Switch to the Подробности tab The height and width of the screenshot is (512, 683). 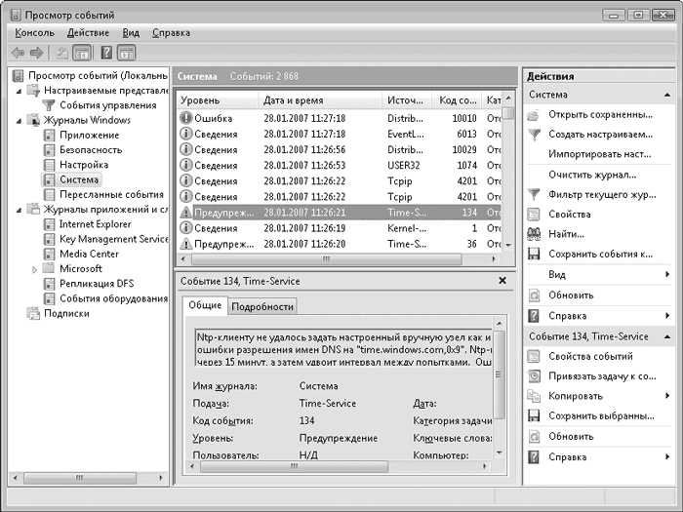pyautogui.click(x=261, y=306)
